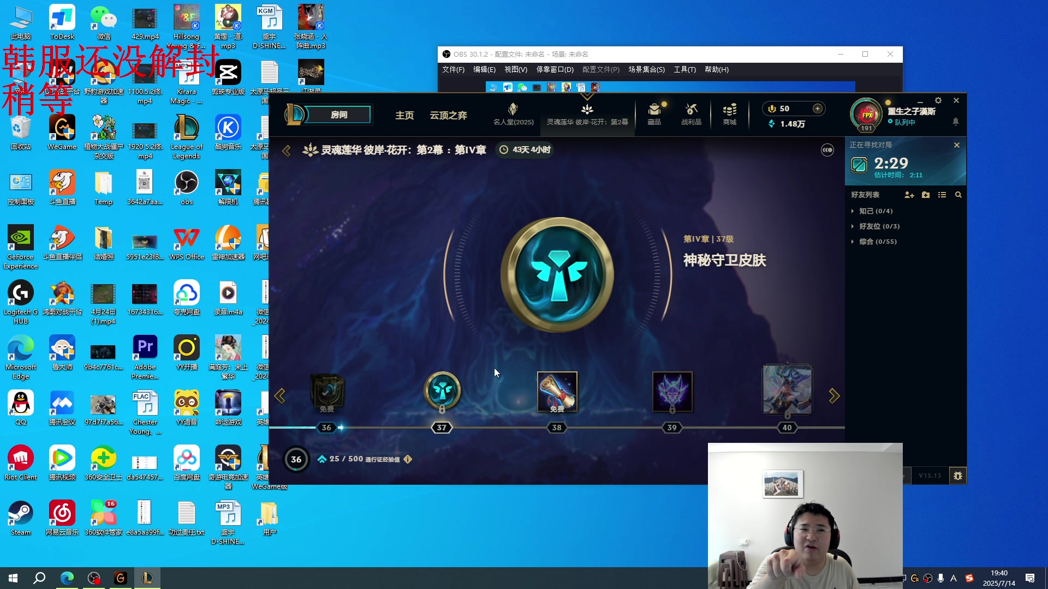1048x589 pixels.
Task: Open the OBS 编辑(E) menu
Action: (484, 69)
